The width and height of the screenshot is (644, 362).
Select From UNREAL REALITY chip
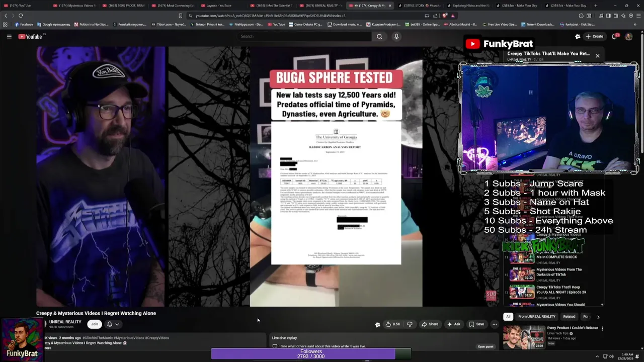537,317
